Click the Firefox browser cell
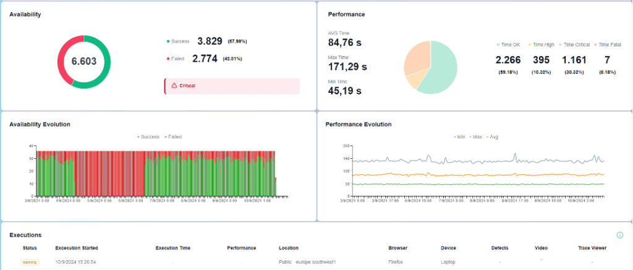Screen dimensions: 633x270 [x=396, y=262]
